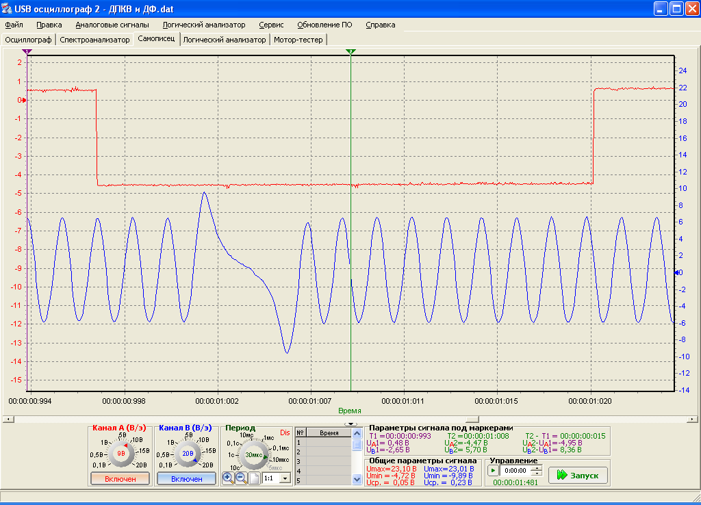Click the horizontal scrollbar thumb under graph
This screenshot has height=505, width=701.
tap(472, 419)
